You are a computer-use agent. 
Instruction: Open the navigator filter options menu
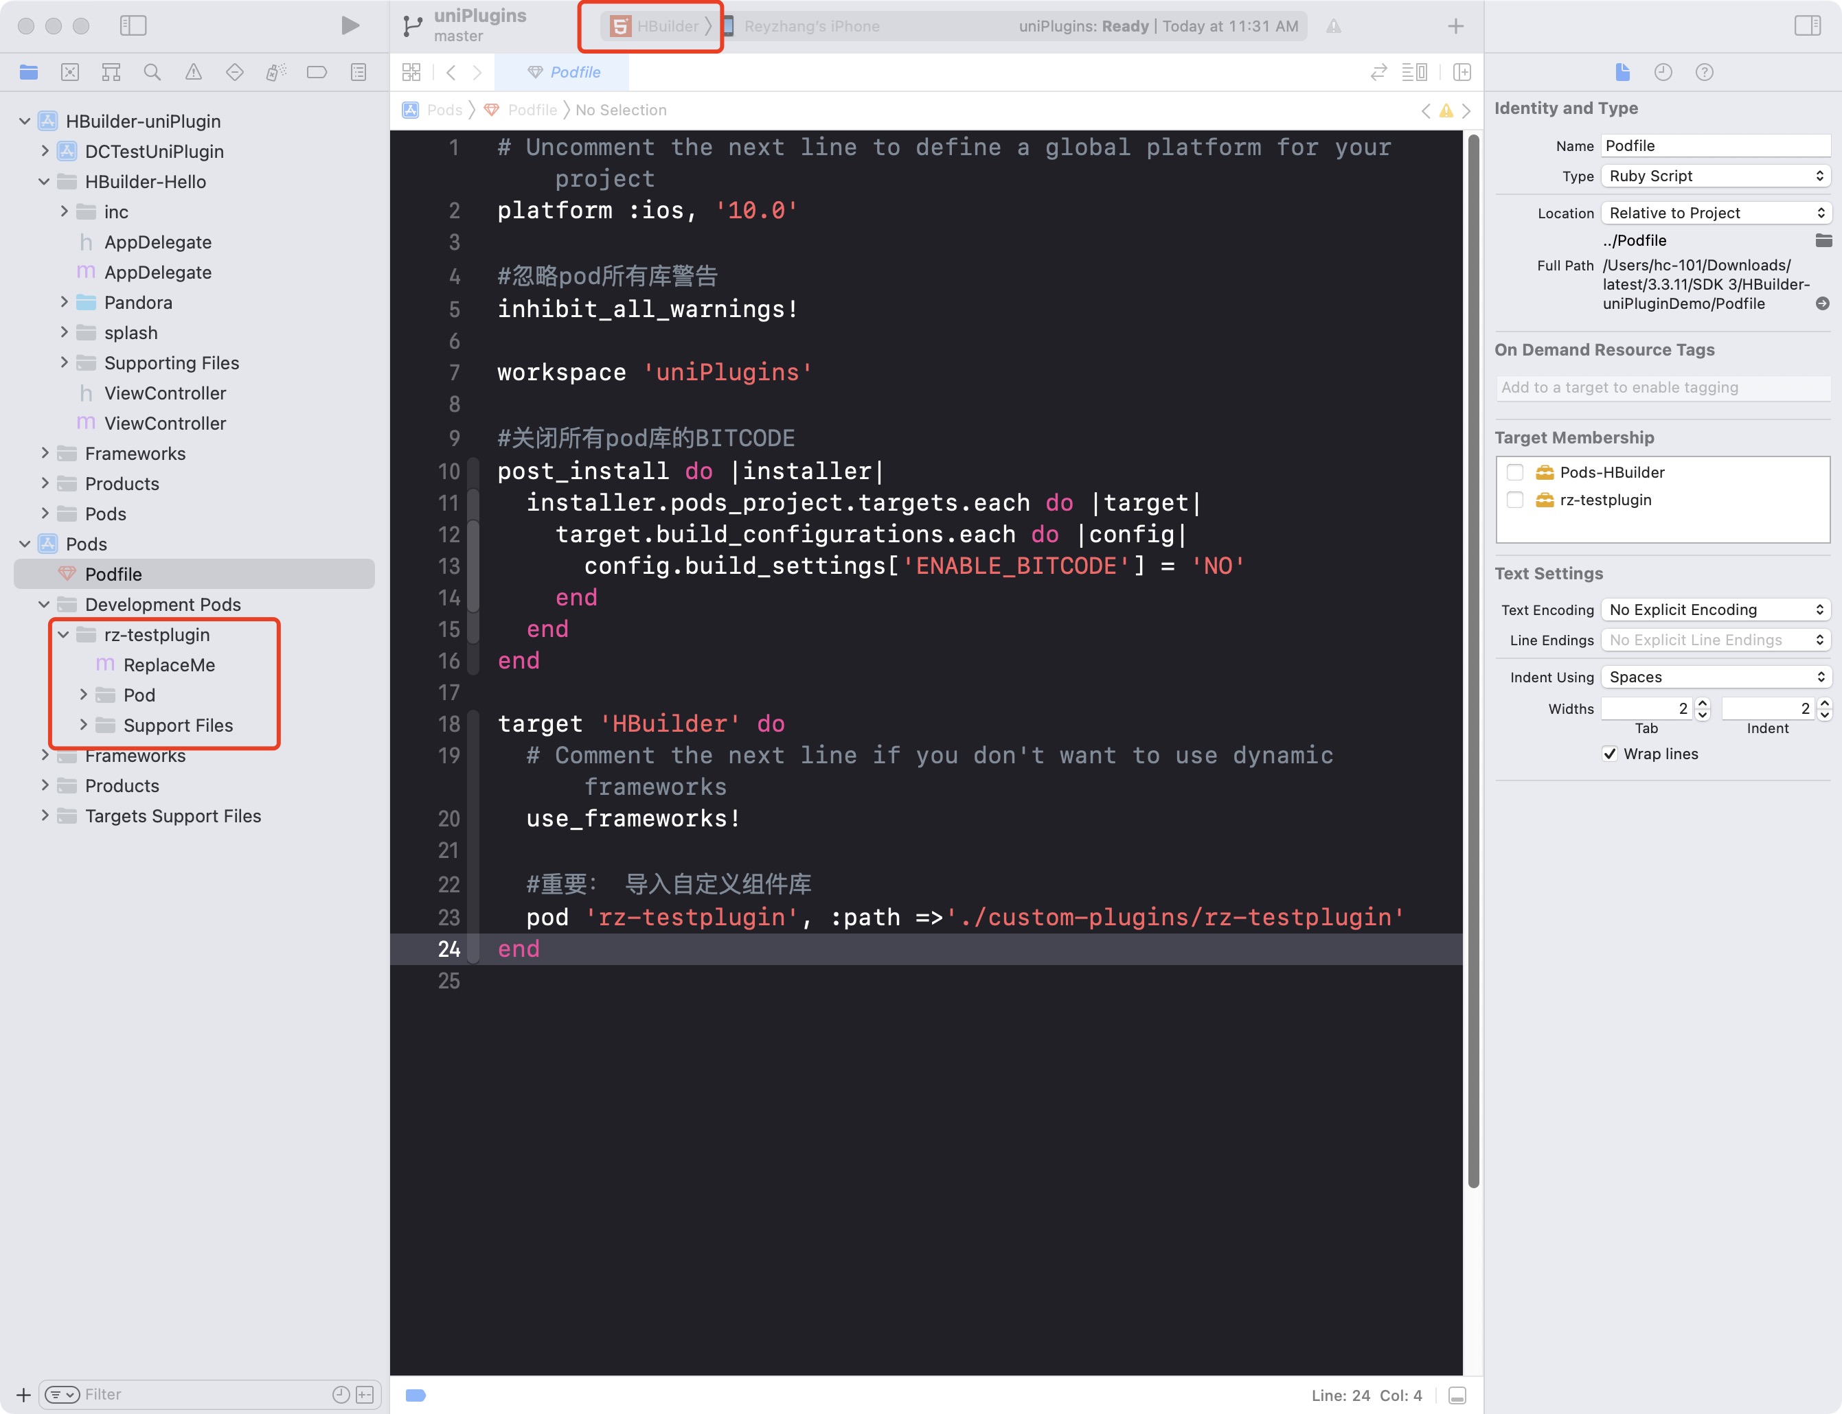(62, 1395)
